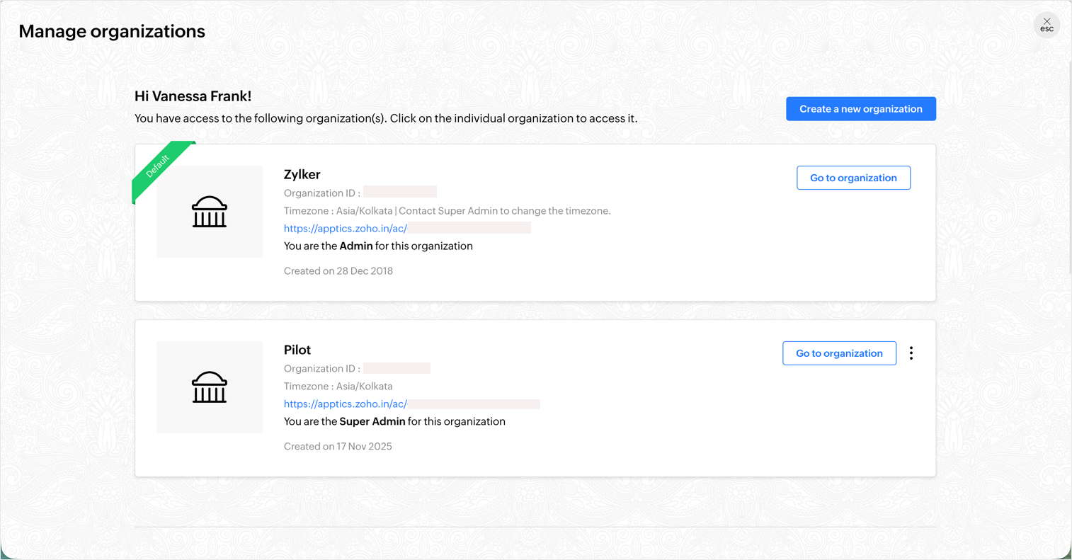
Task: Click the Zylker organization building icon
Action: (x=210, y=212)
